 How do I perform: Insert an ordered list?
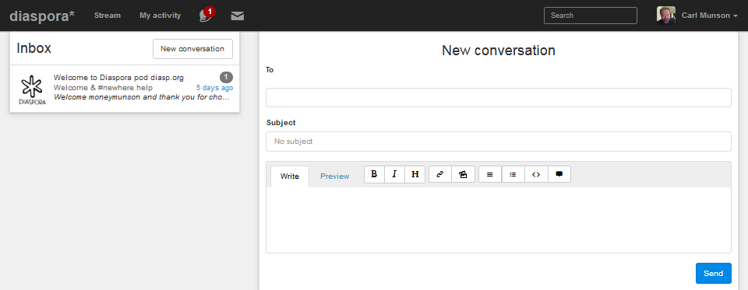click(x=513, y=174)
